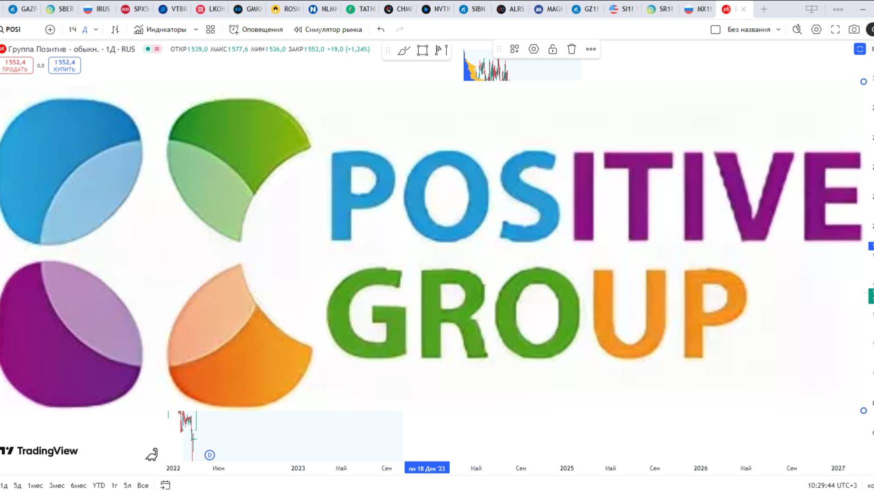Enter fullscreen mode
874x491 pixels.
(835, 29)
